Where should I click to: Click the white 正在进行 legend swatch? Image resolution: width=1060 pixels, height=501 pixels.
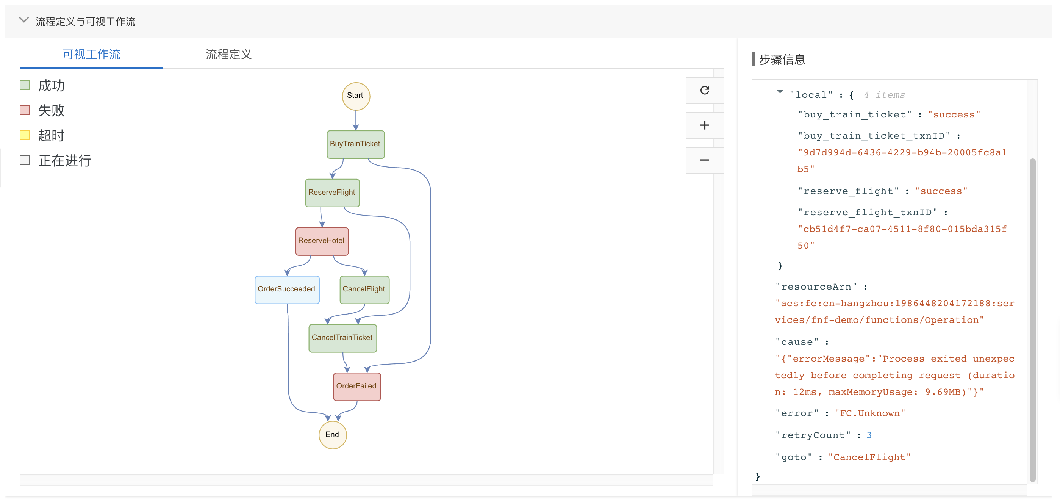point(25,160)
